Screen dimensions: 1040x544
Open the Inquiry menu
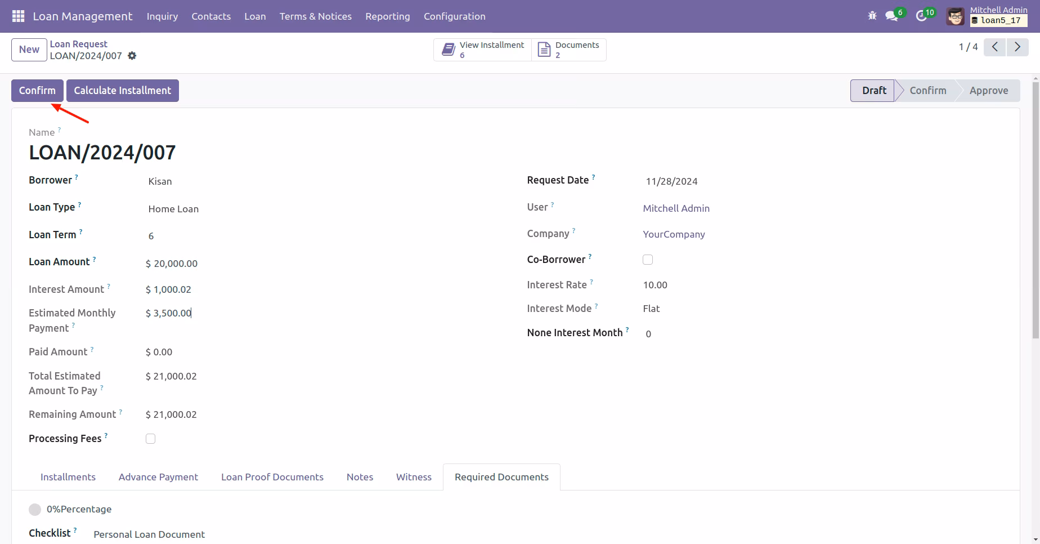[x=162, y=16]
